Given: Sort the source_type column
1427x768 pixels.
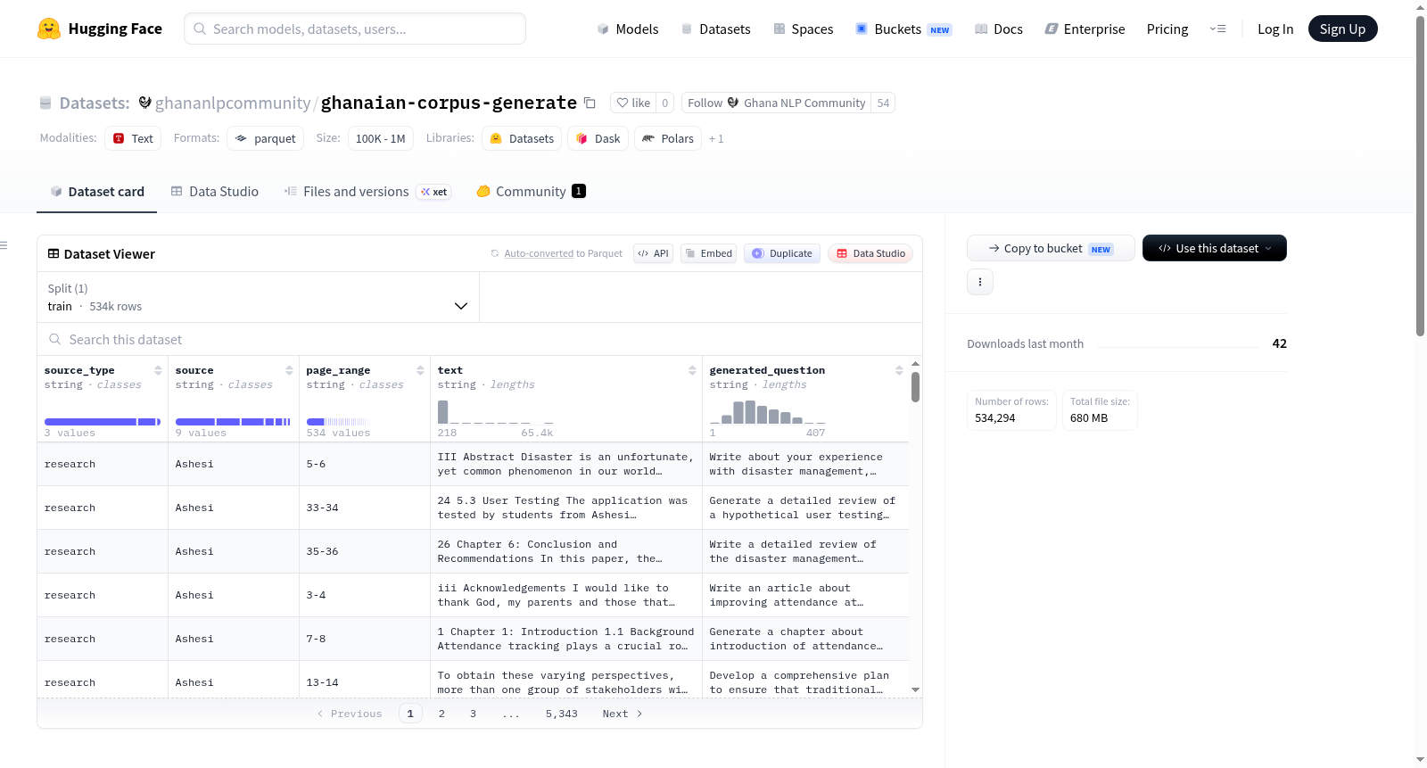Looking at the screenshot, I should pyautogui.click(x=158, y=370).
